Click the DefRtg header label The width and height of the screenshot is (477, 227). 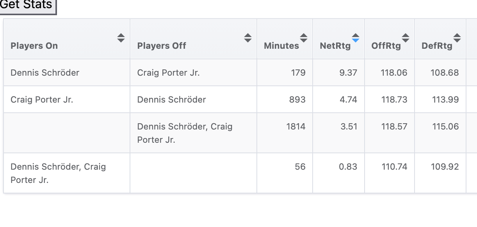[x=437, y=46]
